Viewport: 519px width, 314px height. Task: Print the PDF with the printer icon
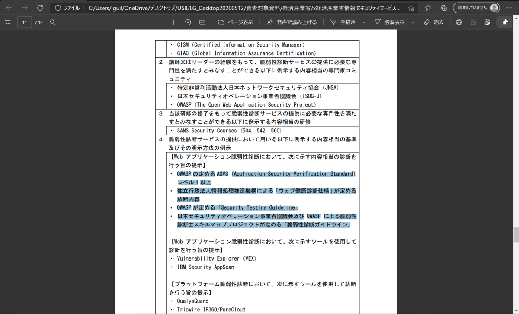tap(459, 22)
